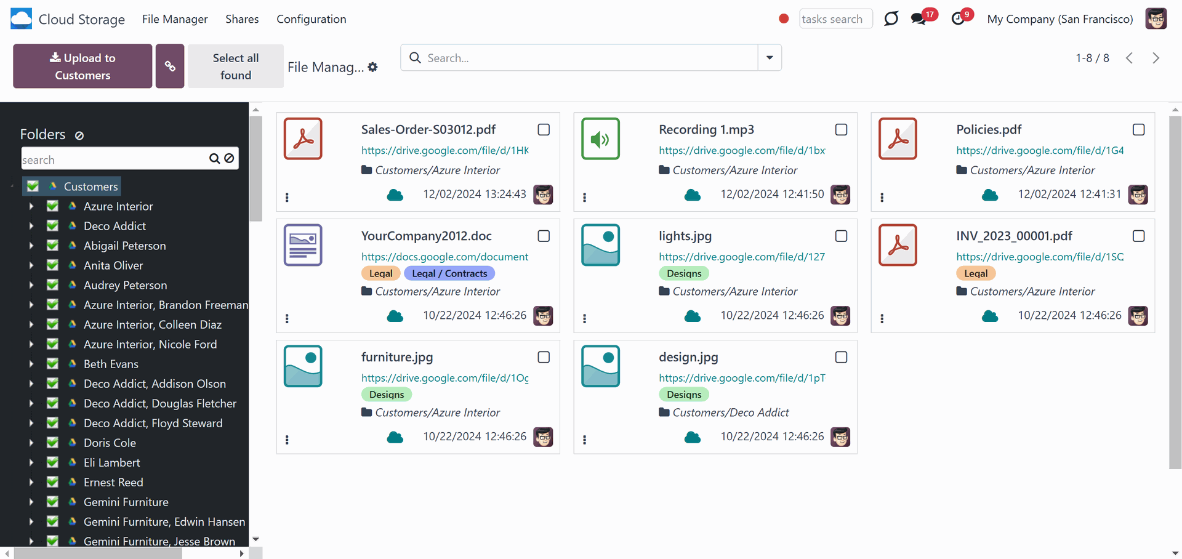Open company switcher My Company (San Francisco)

(x=1060, y=19)
